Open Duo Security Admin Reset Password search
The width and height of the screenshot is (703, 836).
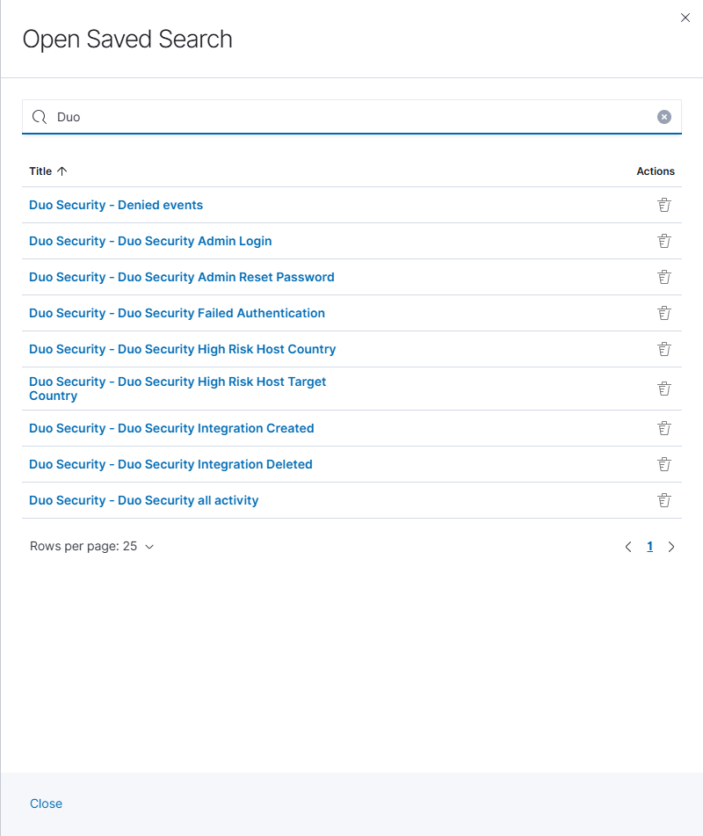[x=181, y=277]
